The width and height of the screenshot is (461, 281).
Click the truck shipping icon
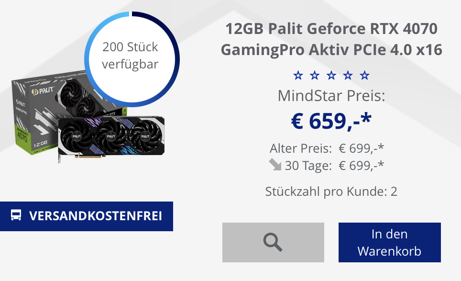[16, 215]
